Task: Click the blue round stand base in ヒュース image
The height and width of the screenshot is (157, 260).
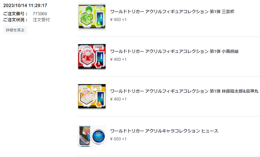Action: click(x=99, y=136)
